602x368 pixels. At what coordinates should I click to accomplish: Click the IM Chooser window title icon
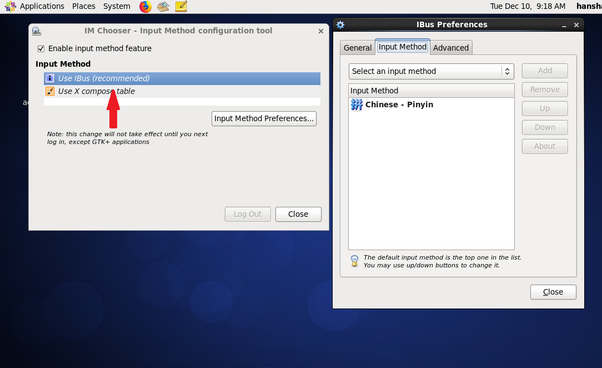point(37,31)
